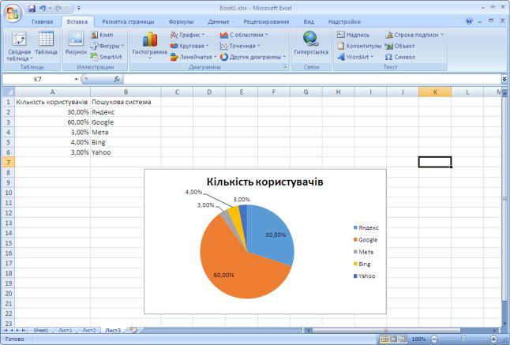
Task: Insert a PivotTable (Сводная таблица)
Action: tap(19, 46)
